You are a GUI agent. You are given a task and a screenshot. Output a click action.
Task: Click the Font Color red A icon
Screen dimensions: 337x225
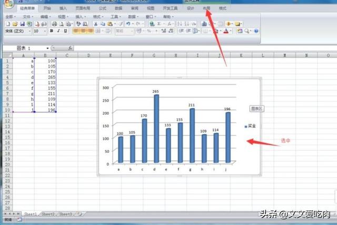click(x=226, y=31)
